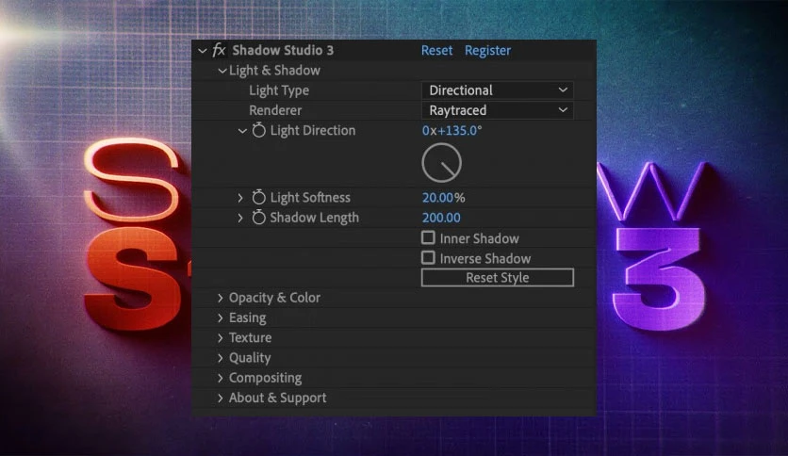Click the Light Direction rotations value 0x

pos(429,131)
